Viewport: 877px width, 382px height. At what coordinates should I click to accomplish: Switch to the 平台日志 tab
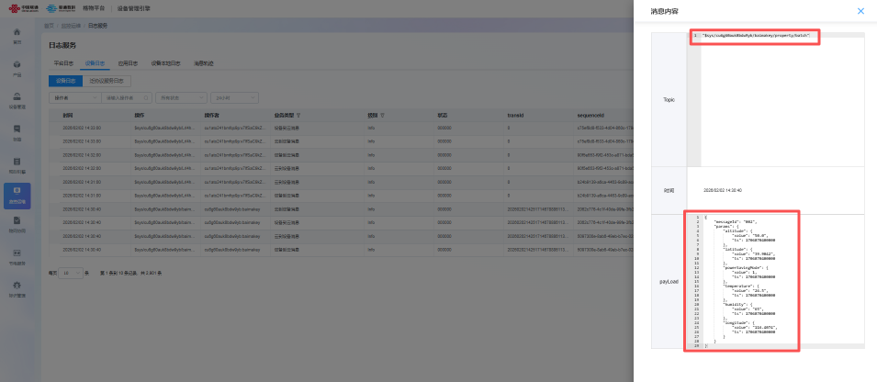(x=63, y=63)
